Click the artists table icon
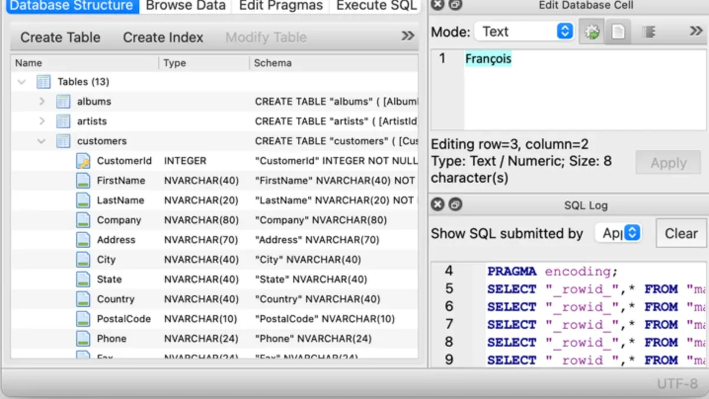Viewport: 709px width, 399px height. (x=63, y=121)
